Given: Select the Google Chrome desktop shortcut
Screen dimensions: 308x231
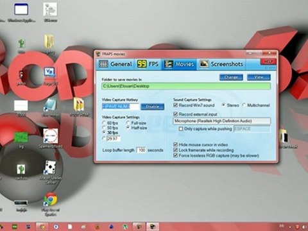Looking at the screenshot, I should click(51, 199).
